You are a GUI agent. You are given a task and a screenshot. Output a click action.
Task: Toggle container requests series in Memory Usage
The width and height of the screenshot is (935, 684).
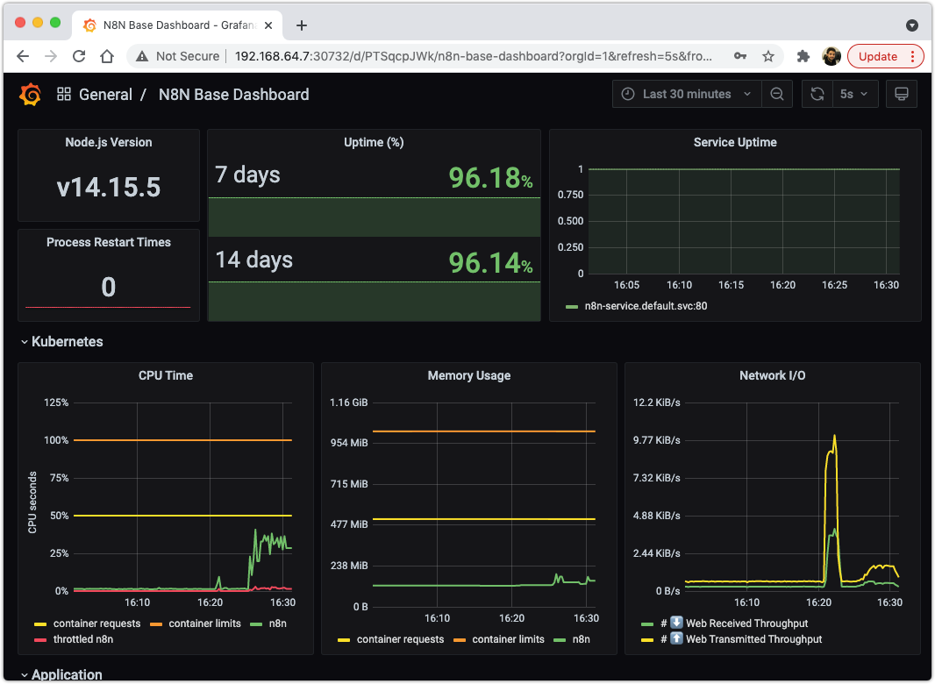tap(400, 639)
